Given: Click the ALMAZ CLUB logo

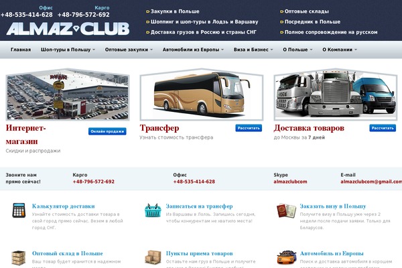Looking at the screenshot, I should (68, 29).
